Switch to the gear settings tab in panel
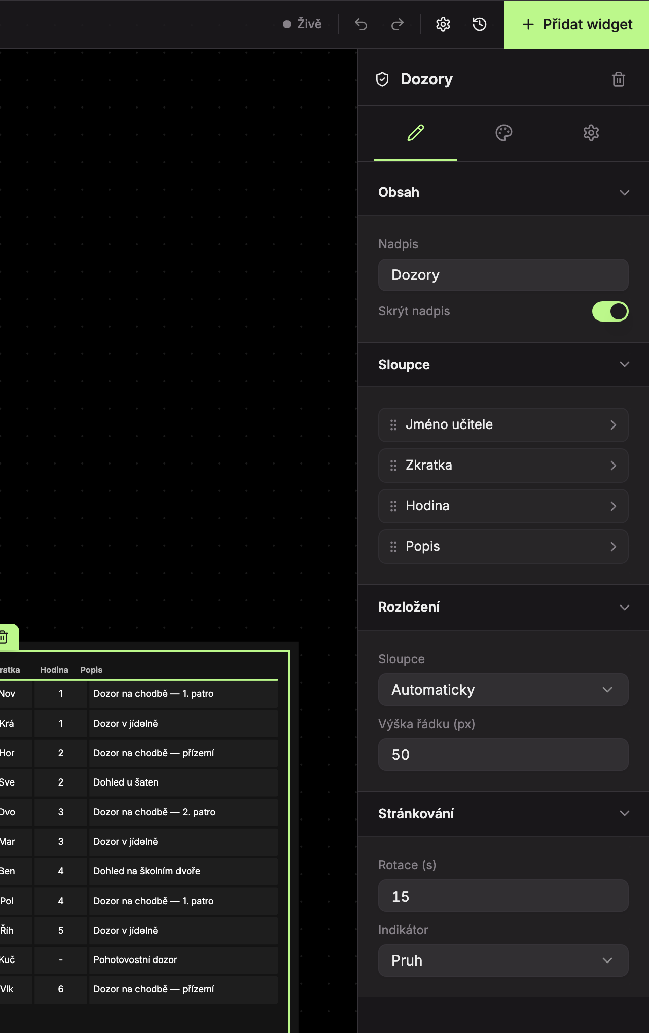The width and height of the screenshot is (649, 1033). (591, 133)
